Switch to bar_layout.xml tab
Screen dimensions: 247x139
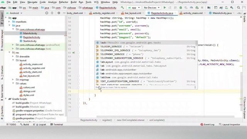133,13
